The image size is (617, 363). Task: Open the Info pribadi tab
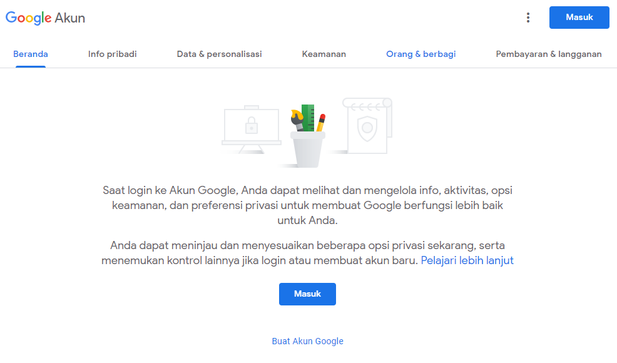113,54
